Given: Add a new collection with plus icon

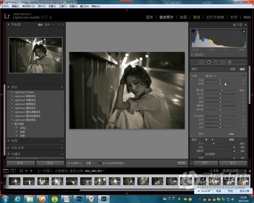Looking at the screenshot, I should tap(62, 154).
